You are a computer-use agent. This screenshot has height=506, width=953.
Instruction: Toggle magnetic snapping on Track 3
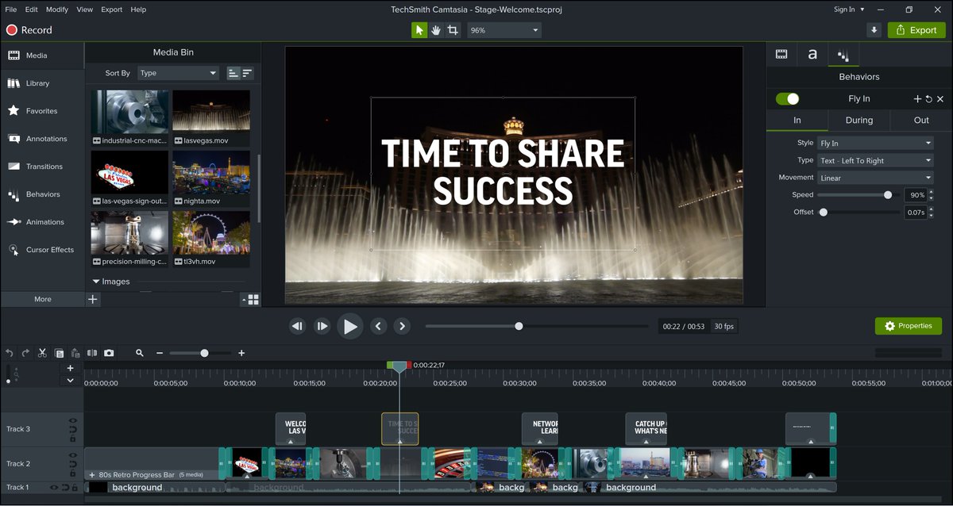click(x=72, y=430)
